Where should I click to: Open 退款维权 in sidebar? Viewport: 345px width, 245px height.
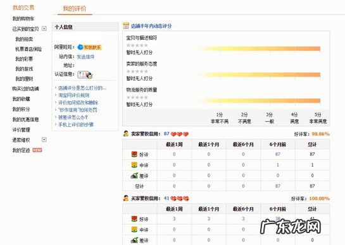(x=21, y=140)
